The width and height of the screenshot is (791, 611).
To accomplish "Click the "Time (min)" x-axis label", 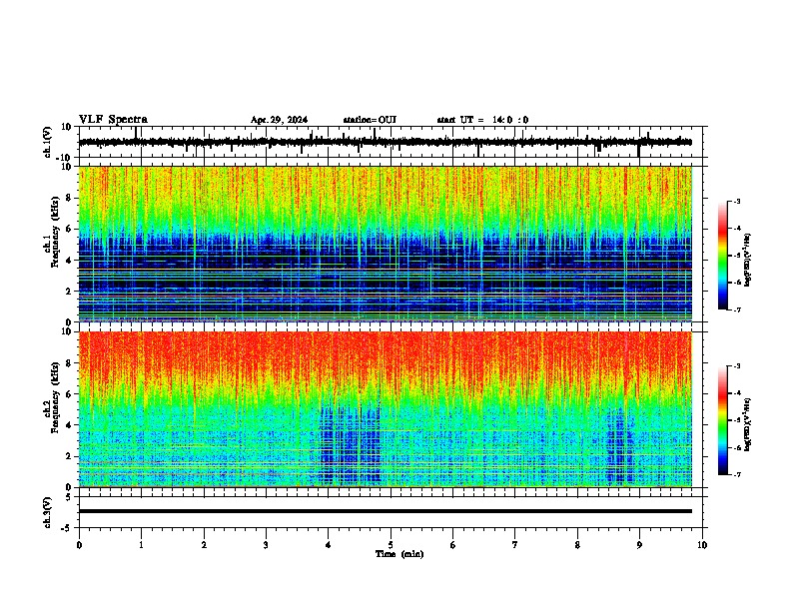I will [399, 554].
